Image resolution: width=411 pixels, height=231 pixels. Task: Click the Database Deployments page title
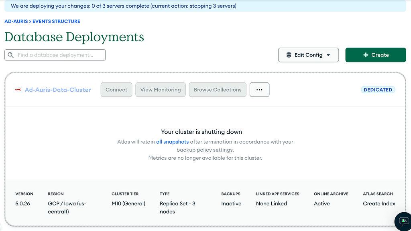tap(74, 37)
